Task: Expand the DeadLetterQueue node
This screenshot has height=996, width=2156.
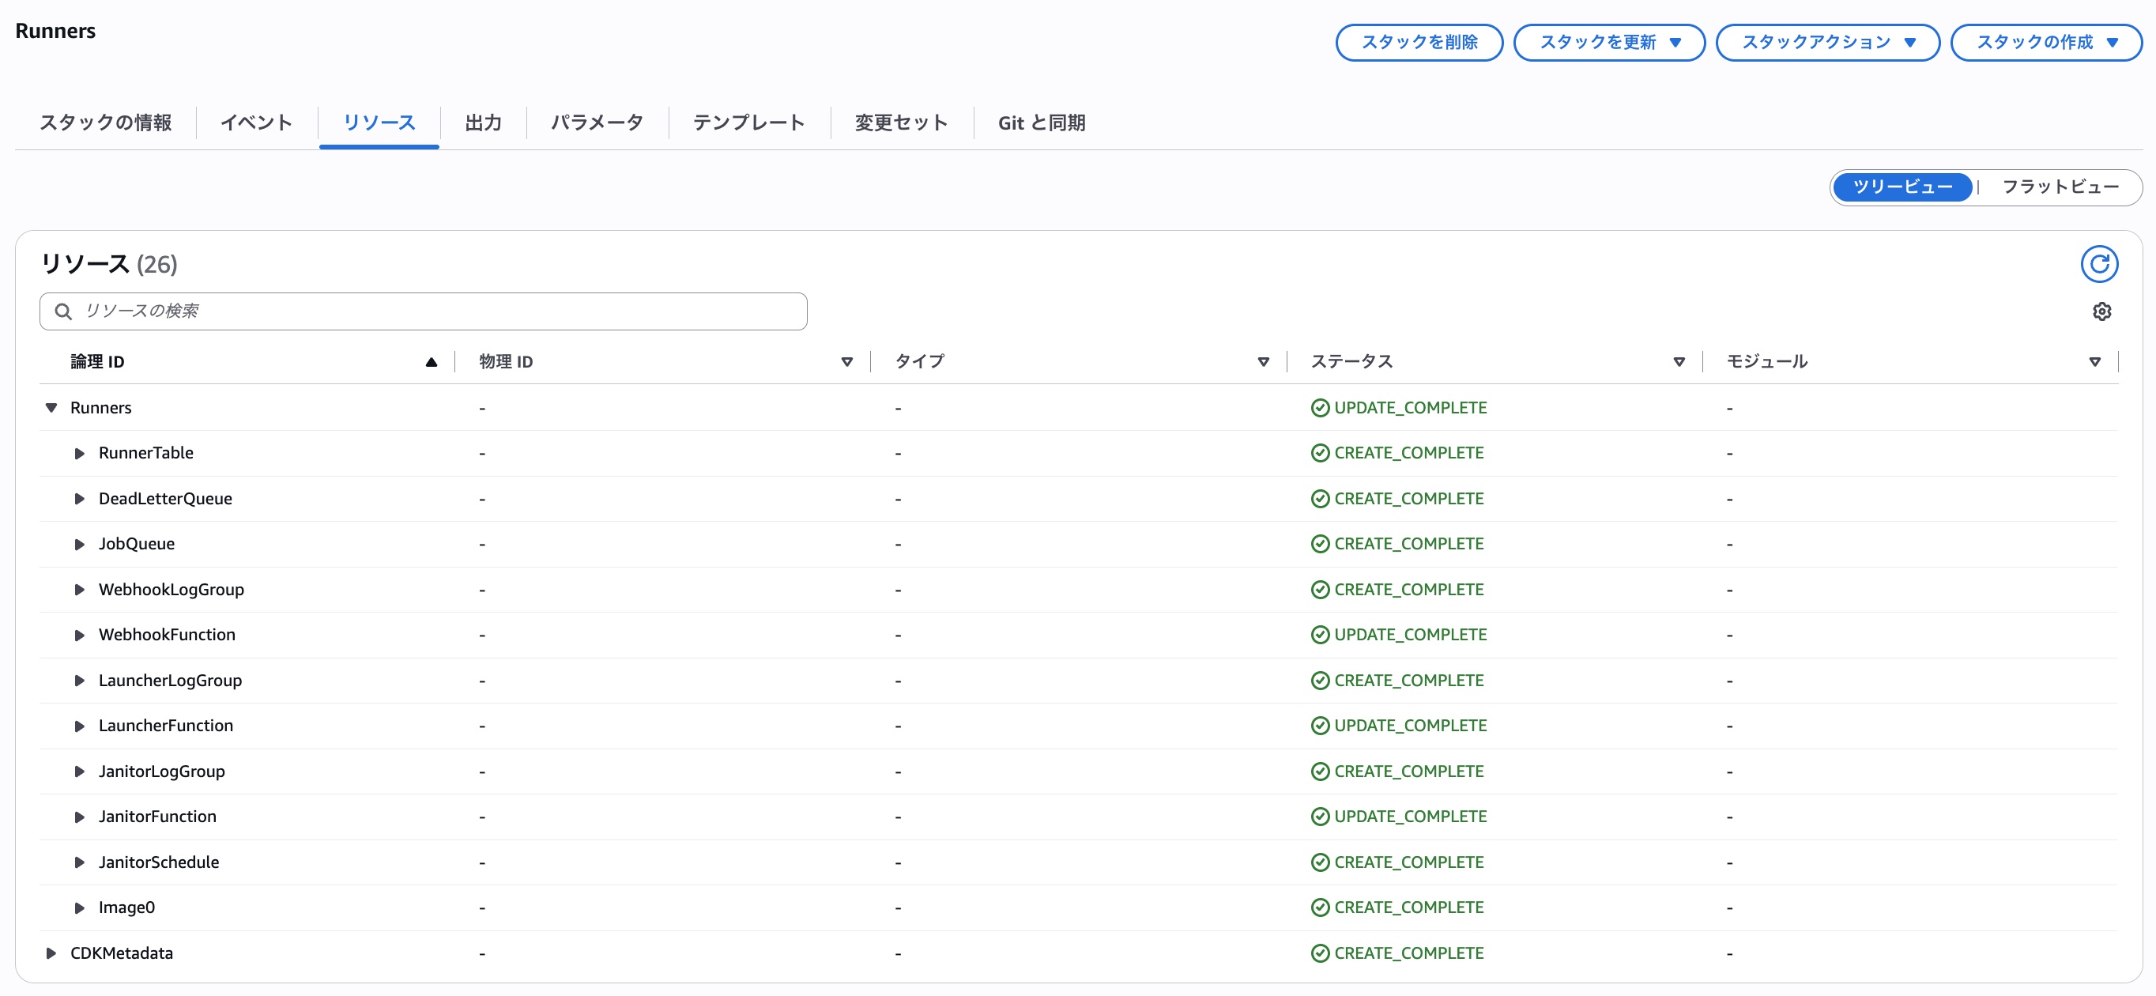Action: tap(80, 499)
